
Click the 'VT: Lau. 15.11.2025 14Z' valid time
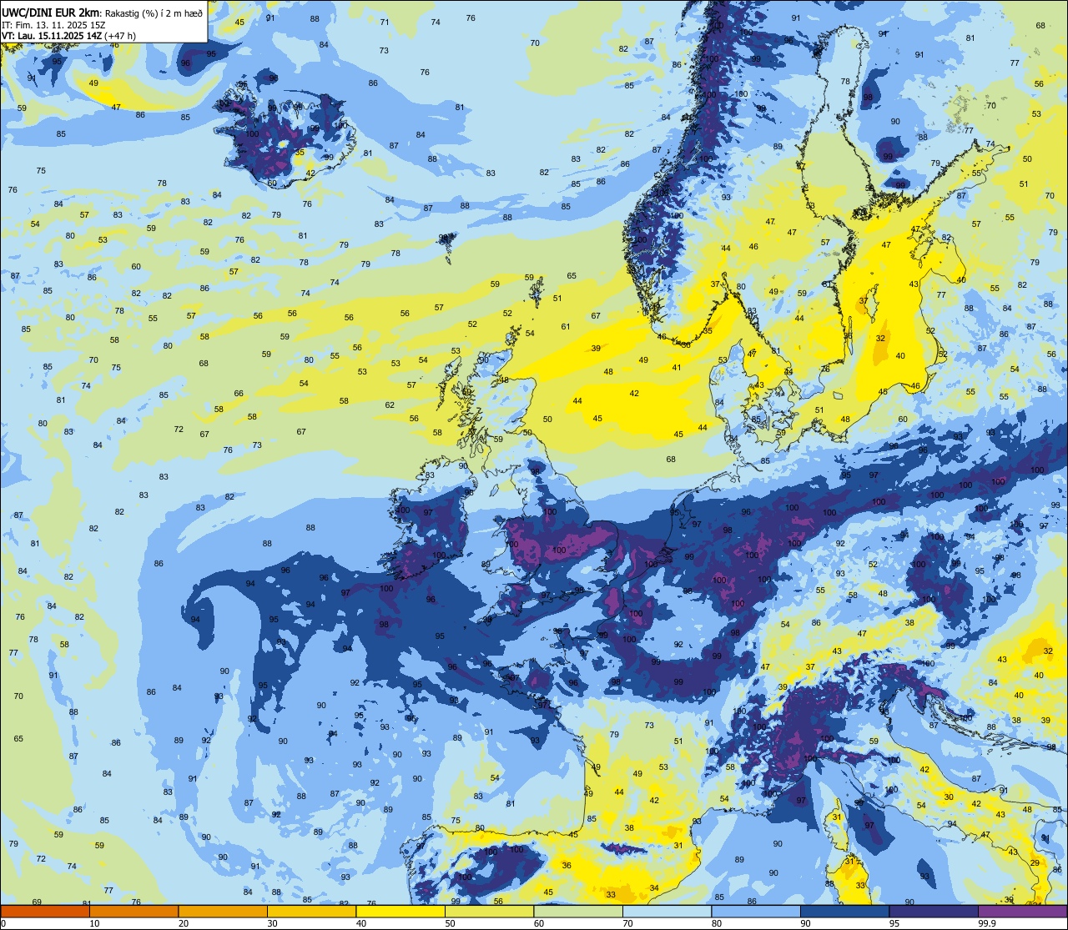tap(52, 35)
